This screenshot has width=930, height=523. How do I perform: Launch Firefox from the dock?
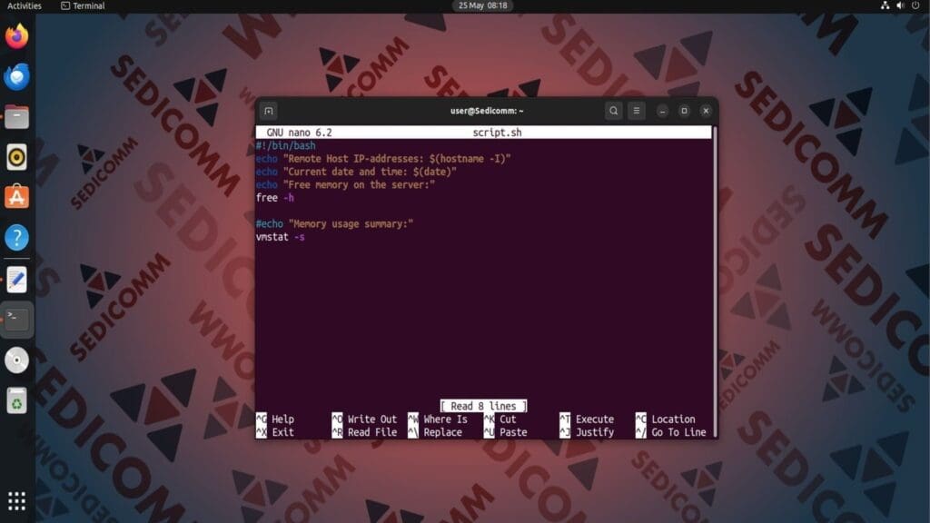coord(16,37)
